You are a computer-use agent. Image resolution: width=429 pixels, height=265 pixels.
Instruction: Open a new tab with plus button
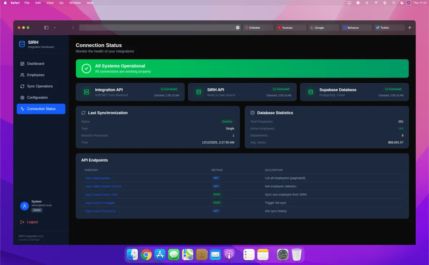[410, 28]
